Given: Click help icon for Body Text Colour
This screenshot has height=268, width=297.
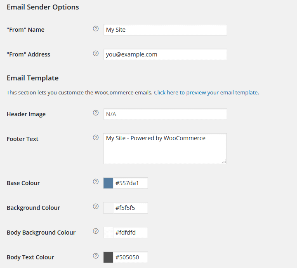Looking at the screenshot, I should click(x=96, y=256).
